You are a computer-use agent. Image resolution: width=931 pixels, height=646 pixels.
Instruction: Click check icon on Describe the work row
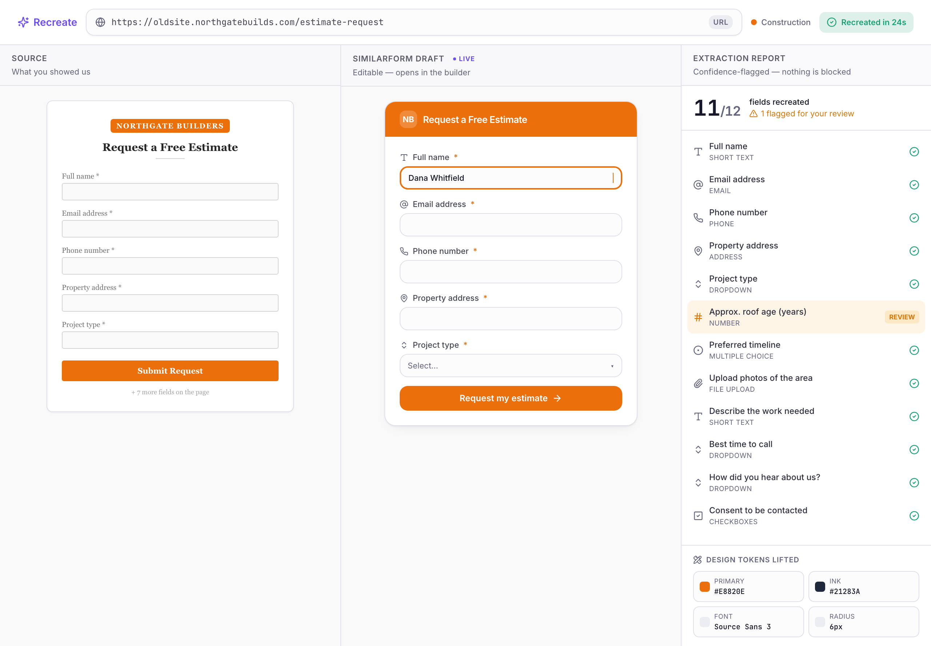pyautogui.click(x=914, y=416)
